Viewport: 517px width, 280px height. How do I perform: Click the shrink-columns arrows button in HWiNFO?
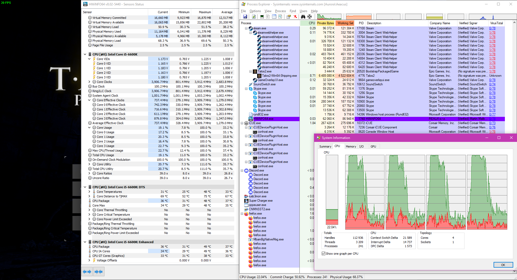[x=99, y=272]
